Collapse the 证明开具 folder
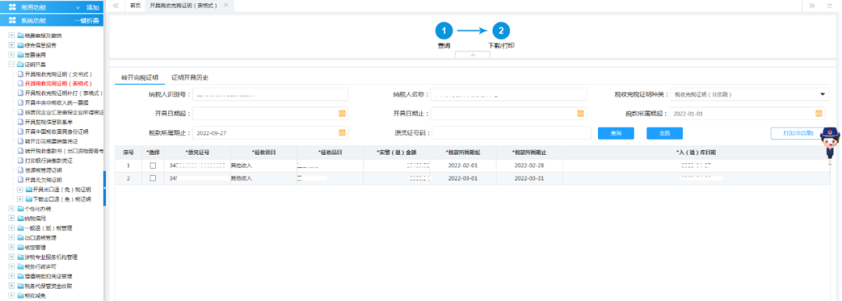Image resolution: width=842 pixels, height=301 pixels. 12,65
